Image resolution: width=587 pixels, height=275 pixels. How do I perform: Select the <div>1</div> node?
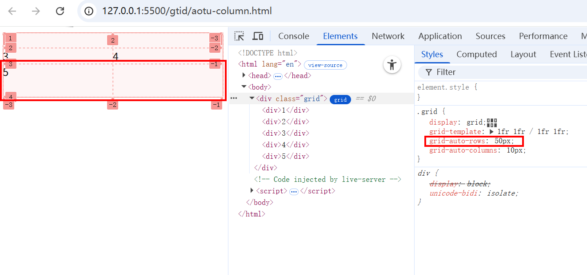pyautogui.click(x=285, y=110)
